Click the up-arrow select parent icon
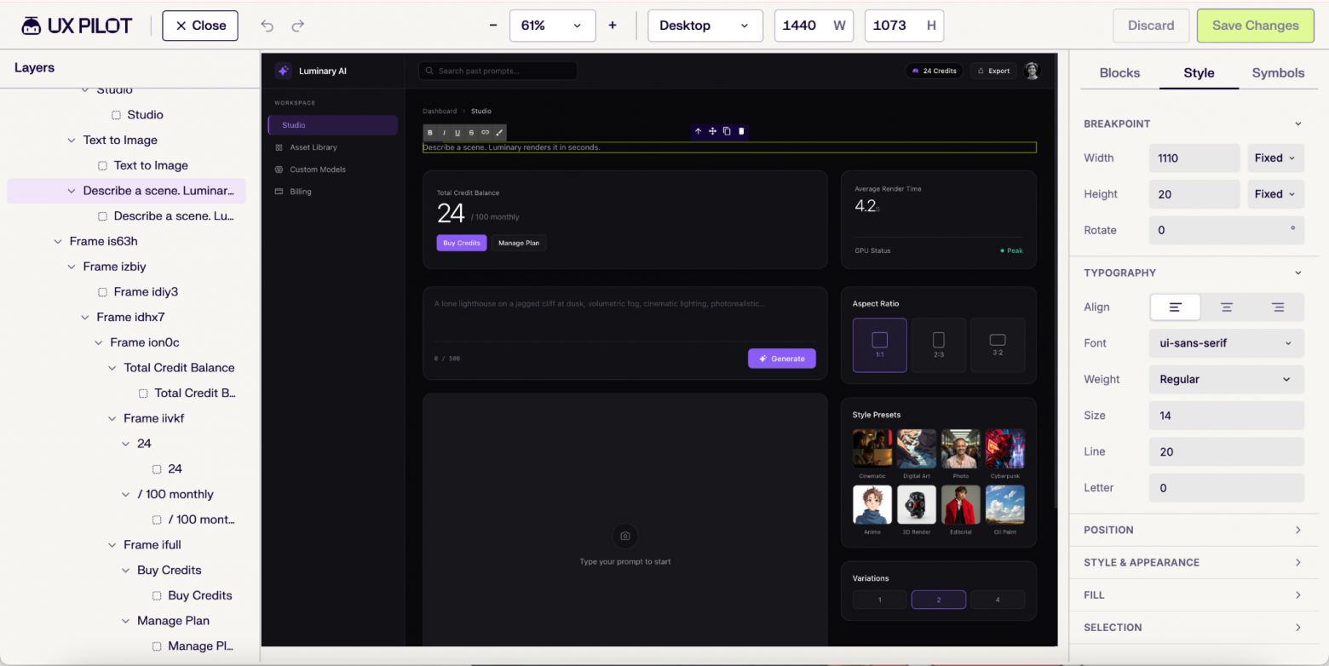 [698, 131]
